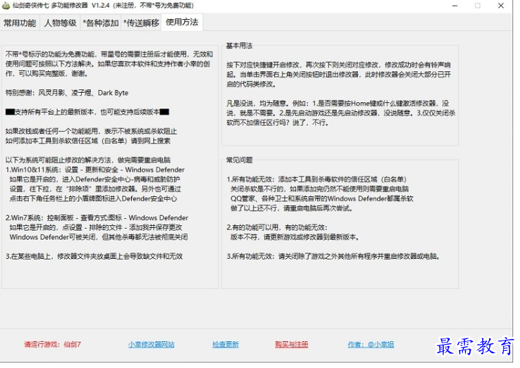Click the line 3.在某些电脑上 about the desktop folder

[x=94, y=256]
